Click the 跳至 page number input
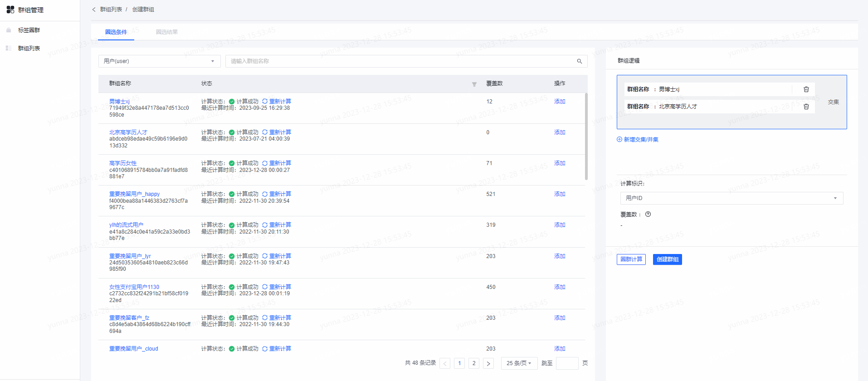Image resolution: width=868 pixels, height=381 pixels. (x=567, y=363)
